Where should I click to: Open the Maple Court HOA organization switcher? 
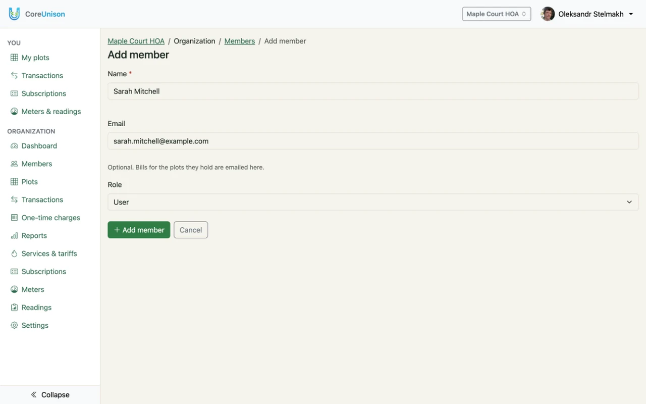coord(497,14)
